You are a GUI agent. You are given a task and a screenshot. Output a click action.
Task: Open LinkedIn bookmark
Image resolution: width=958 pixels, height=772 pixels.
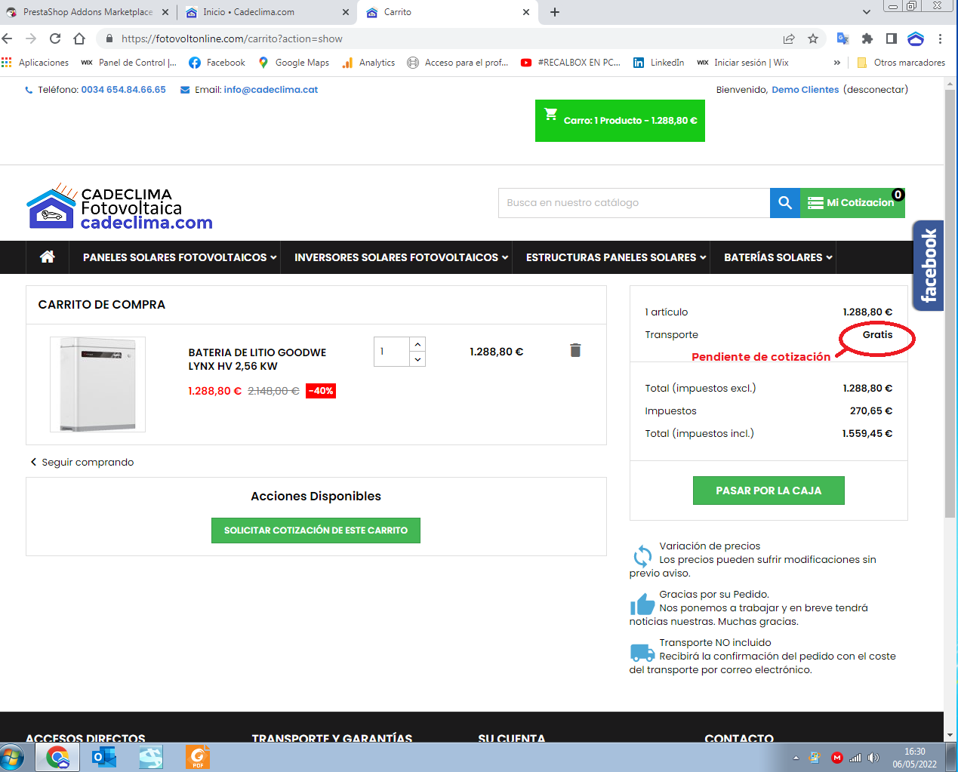point(659,63)
